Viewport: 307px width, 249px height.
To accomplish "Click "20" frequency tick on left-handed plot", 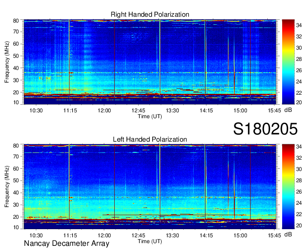I will [x=16, y=217].
